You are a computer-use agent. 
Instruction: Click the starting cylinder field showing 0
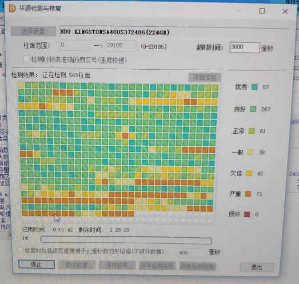(x=75, y=45)
